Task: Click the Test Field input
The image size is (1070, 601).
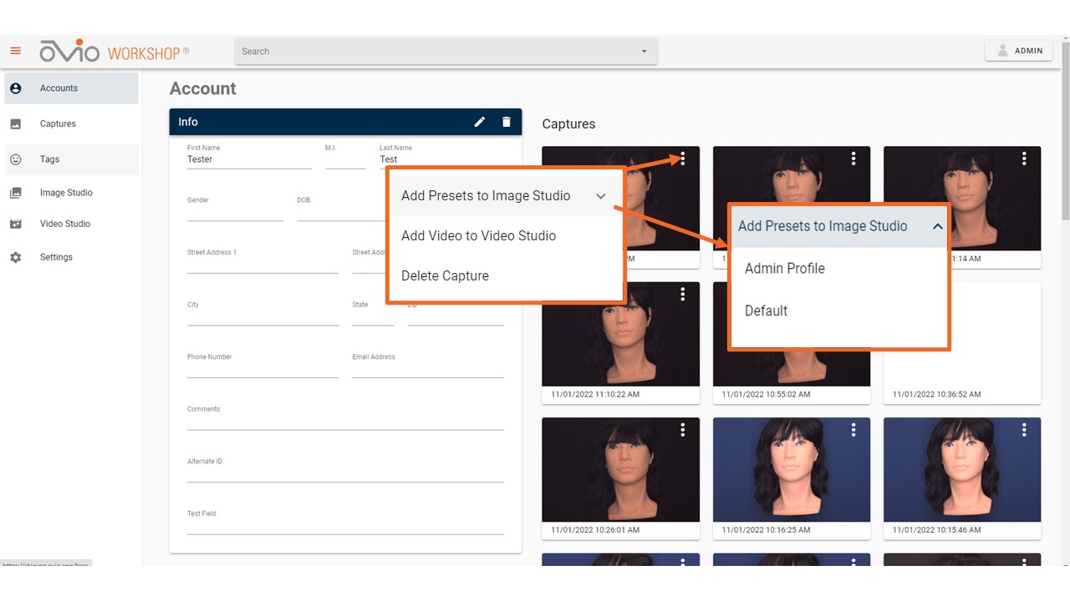Action: tap(345, 522)
